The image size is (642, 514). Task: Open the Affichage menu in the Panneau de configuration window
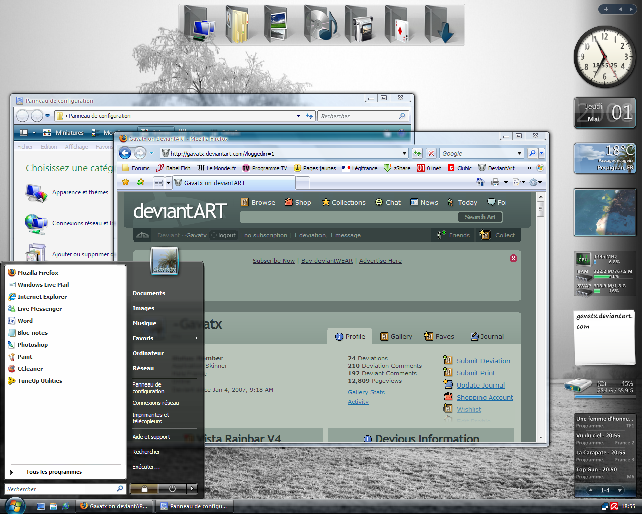tap(76, 147)
